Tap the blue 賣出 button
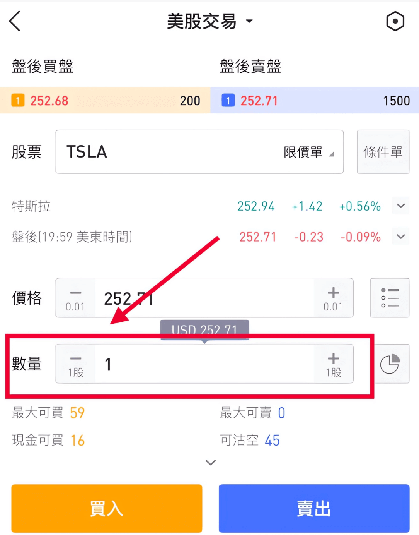This screenshot has height=535, width=419. click(x=314, y=508)
